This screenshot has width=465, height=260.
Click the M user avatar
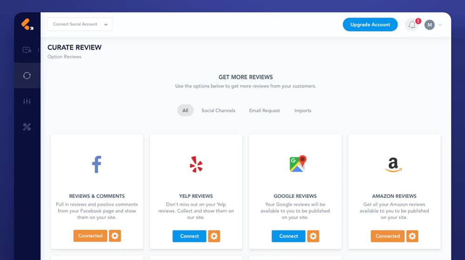pos(429,25)
